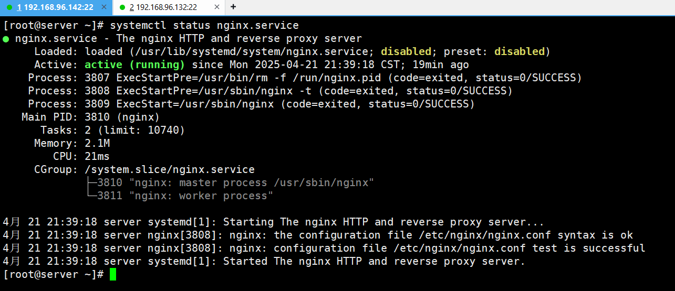
Task: Click the command 'systemctl status nginx.service'
Action: point(204,25)
